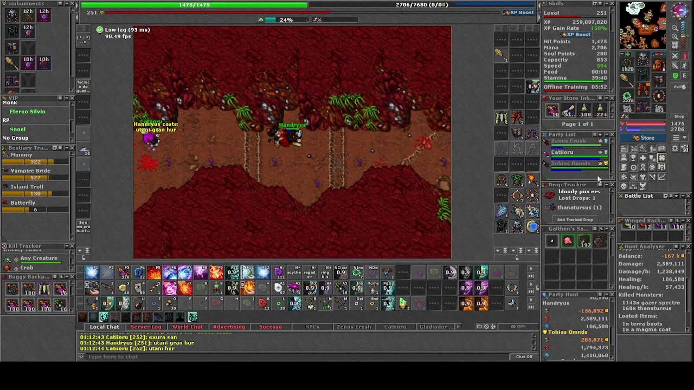This screenshot has width=694, height=390.
Task: Open the World Chat tab
Action: [x=188, y=327]
